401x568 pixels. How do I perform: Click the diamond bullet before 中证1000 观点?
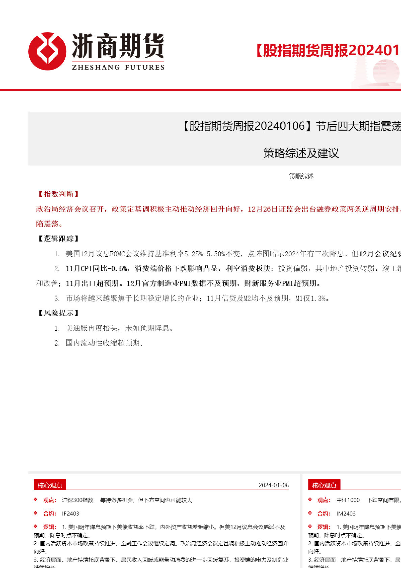(x=310, y=499)
